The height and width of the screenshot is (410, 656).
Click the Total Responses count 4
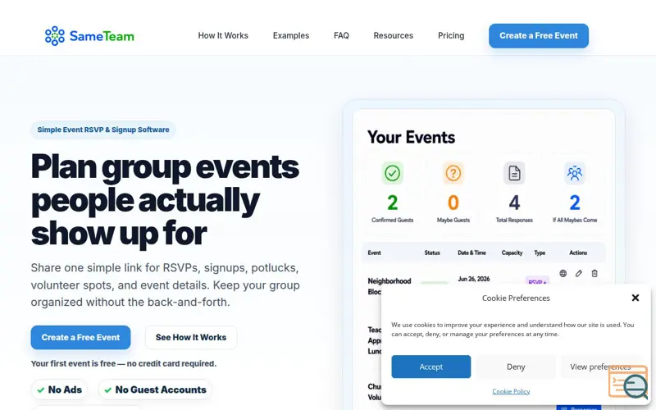pos(514,203)
